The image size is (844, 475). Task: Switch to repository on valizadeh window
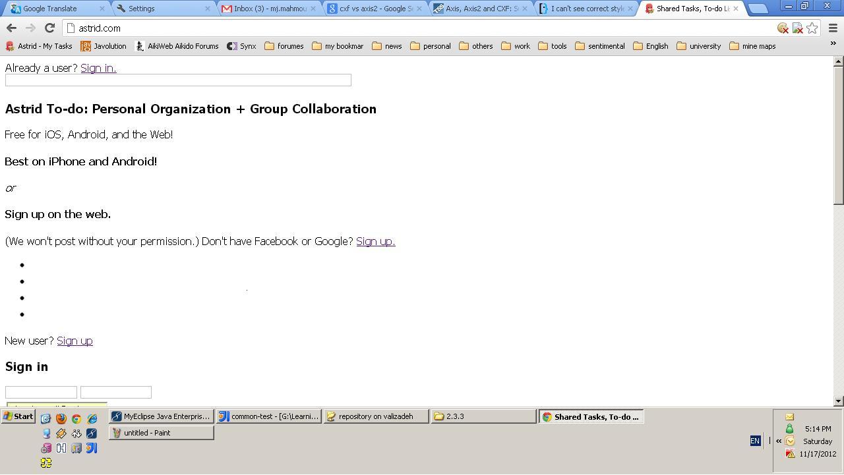click(x=376, y=416)
